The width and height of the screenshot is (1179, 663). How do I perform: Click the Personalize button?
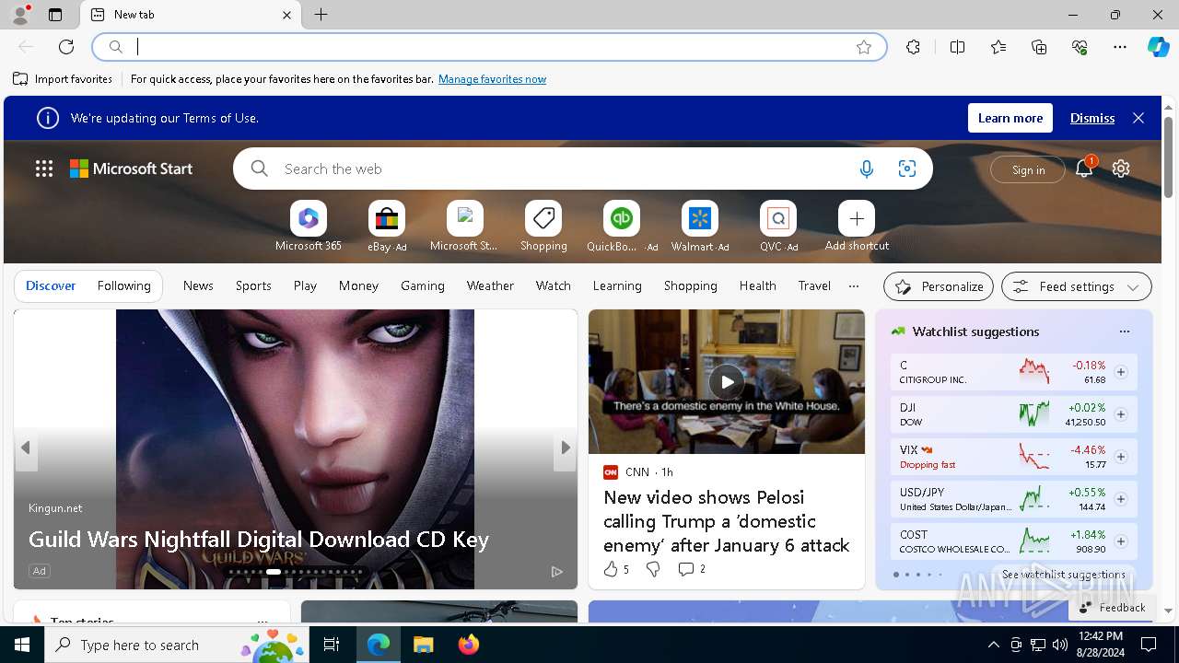pos(939,286)
